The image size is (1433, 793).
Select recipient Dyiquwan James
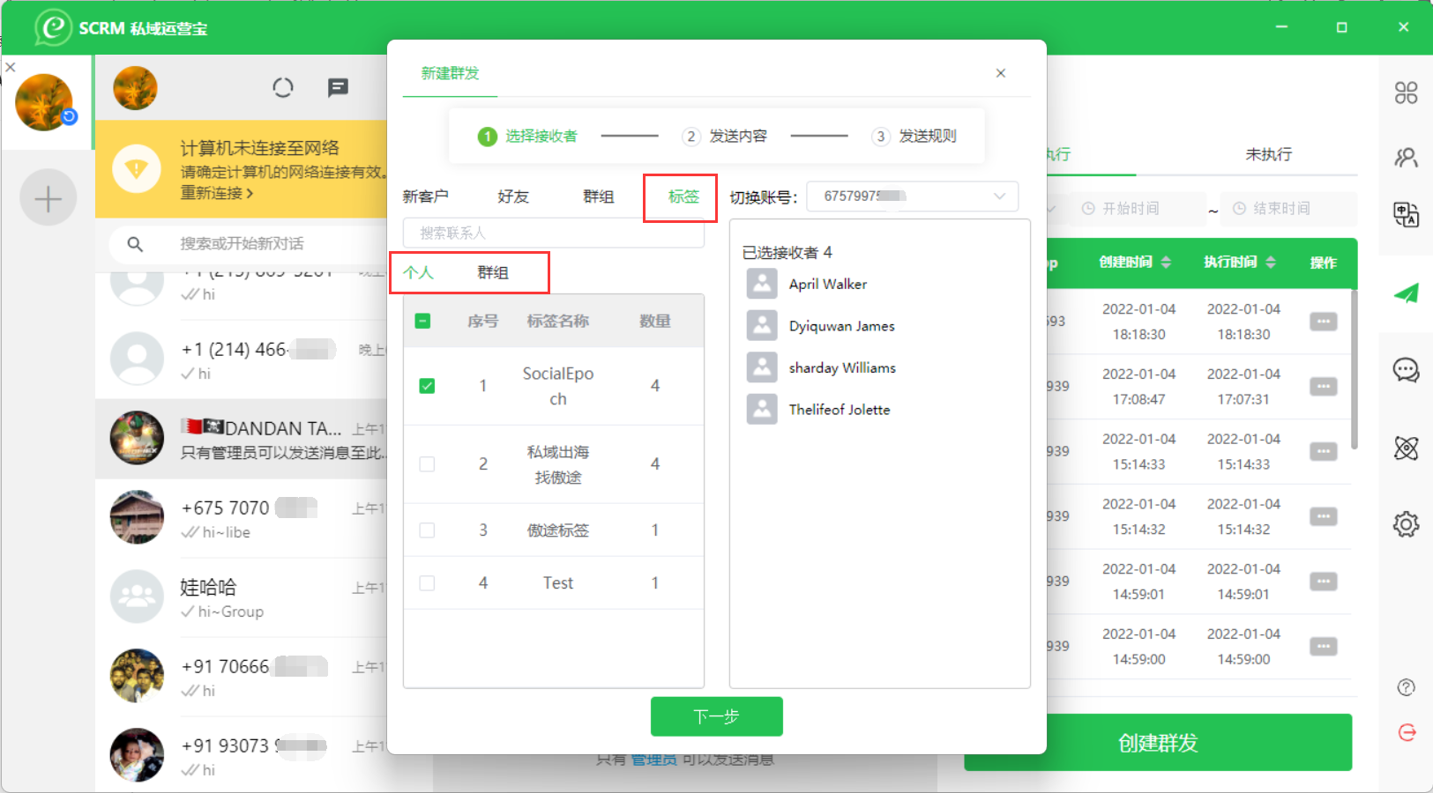(821, 326)
